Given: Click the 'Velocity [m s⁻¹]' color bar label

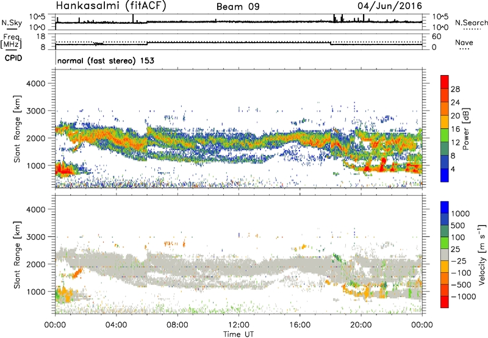Looking at the screenshot, I should coord(482,254).
